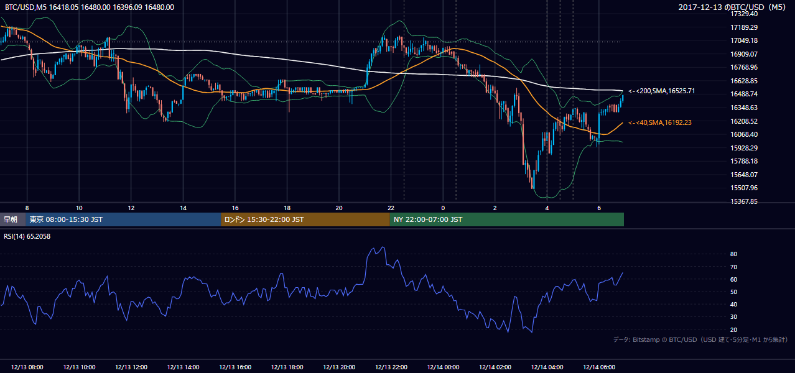Click price axis label 17189.29
Image resolution: width=795 pixels, height=373 pixels.
[744, 27]
